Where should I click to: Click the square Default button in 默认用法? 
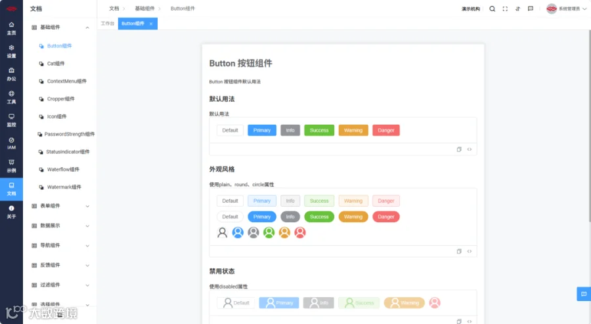(230, 131)
